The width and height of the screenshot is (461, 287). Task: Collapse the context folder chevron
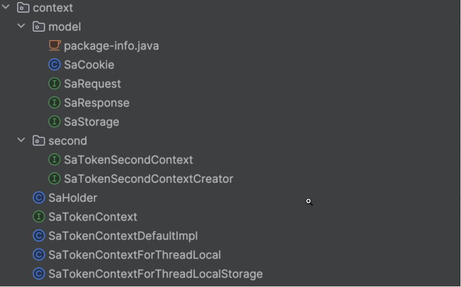tap(6, 7)
